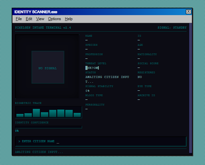Click the SIGNAL: STANDBY indicator

pyautogui.click(x=172, y=28)
